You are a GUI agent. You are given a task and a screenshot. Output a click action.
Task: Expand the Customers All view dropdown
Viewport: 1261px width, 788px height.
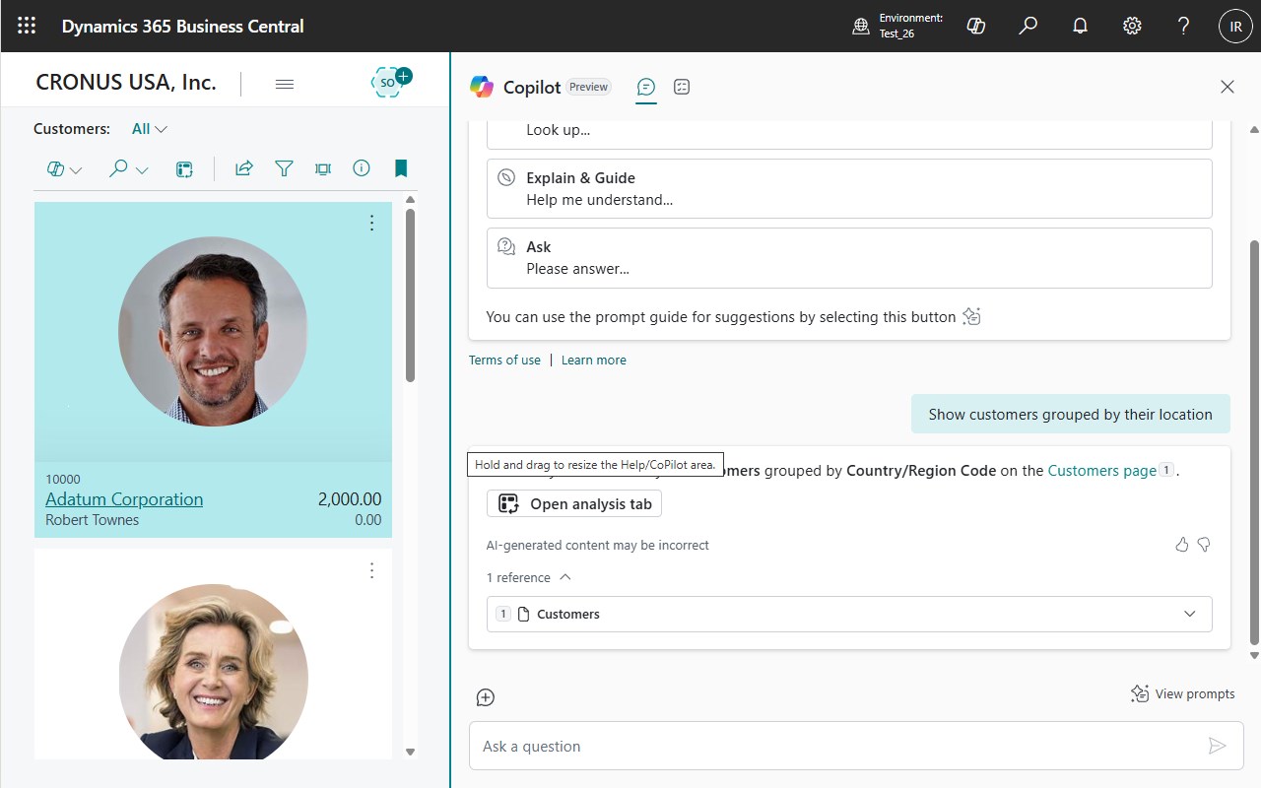pyautogui.click(x=150, y=129)
